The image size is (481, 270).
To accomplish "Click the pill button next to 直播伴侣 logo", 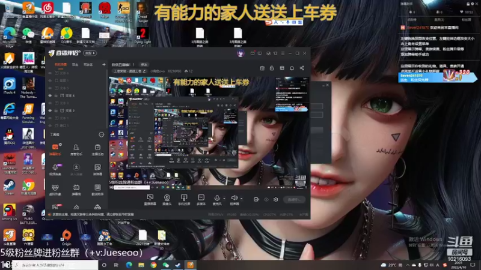I will click(90, 53).
